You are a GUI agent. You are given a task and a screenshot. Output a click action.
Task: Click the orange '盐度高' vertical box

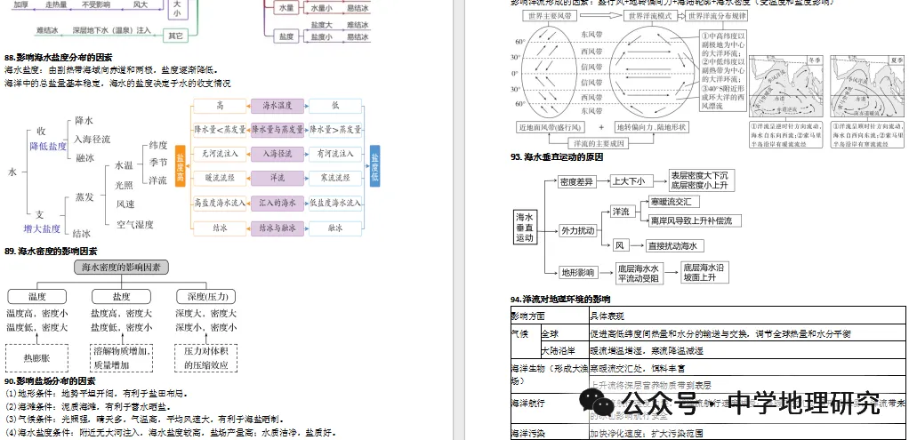[180, 165]
